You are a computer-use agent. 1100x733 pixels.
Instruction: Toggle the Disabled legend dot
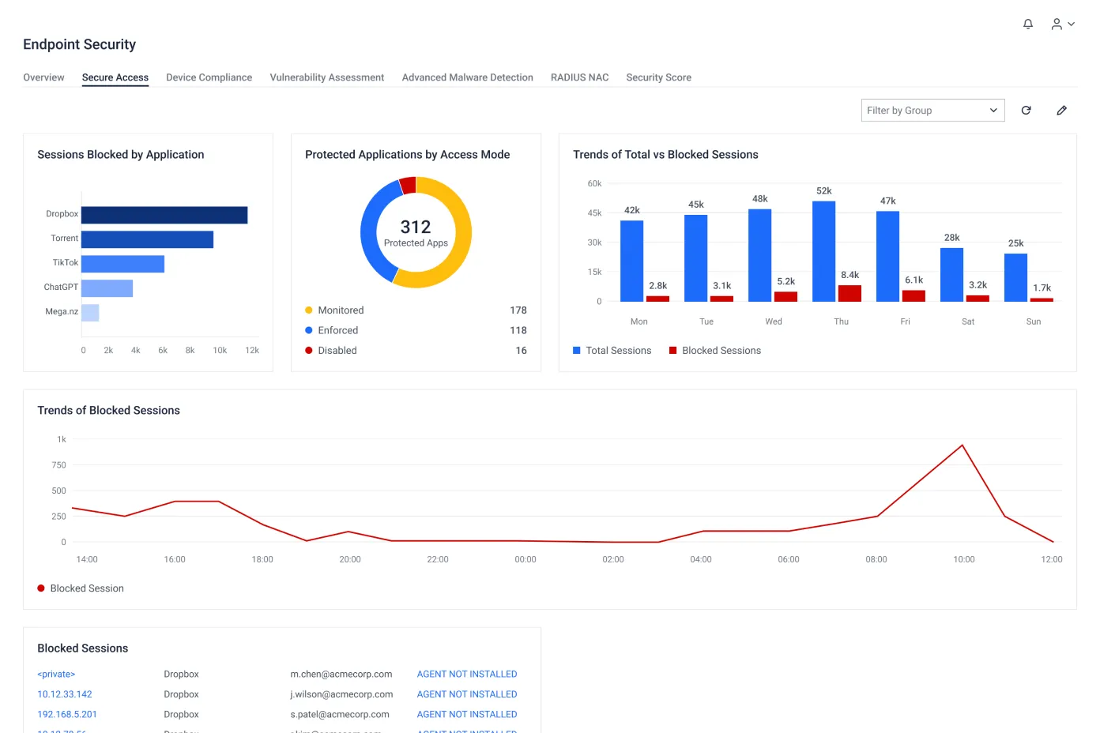coord(309,351)
